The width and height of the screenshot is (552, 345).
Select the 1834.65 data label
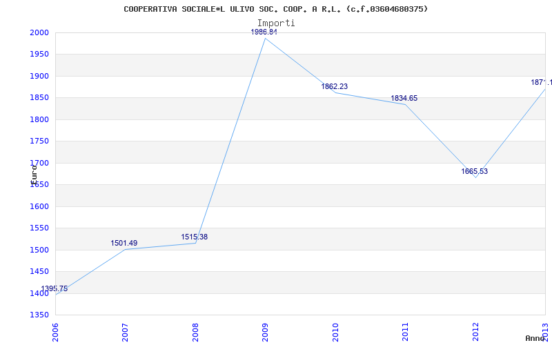(404, 99)
